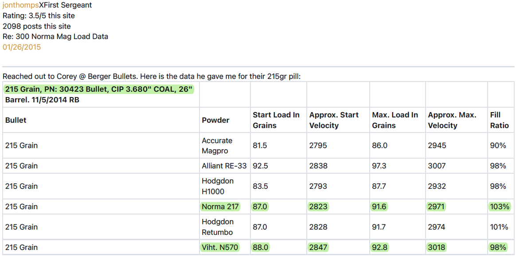Screen dimensions: 516x257
Task: Select the Alliant RE-33 powder cell
Action: tap(225, 166)
